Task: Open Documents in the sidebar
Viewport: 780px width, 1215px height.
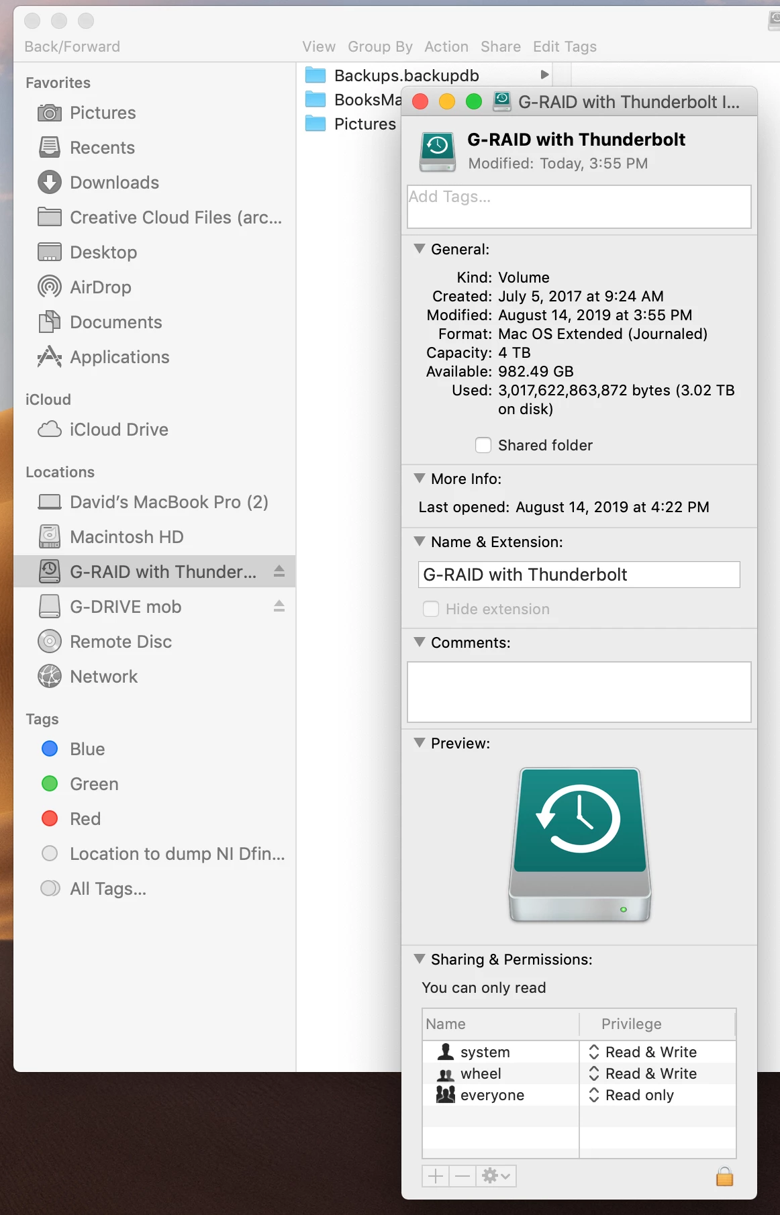Action: [x=154, y=322]
